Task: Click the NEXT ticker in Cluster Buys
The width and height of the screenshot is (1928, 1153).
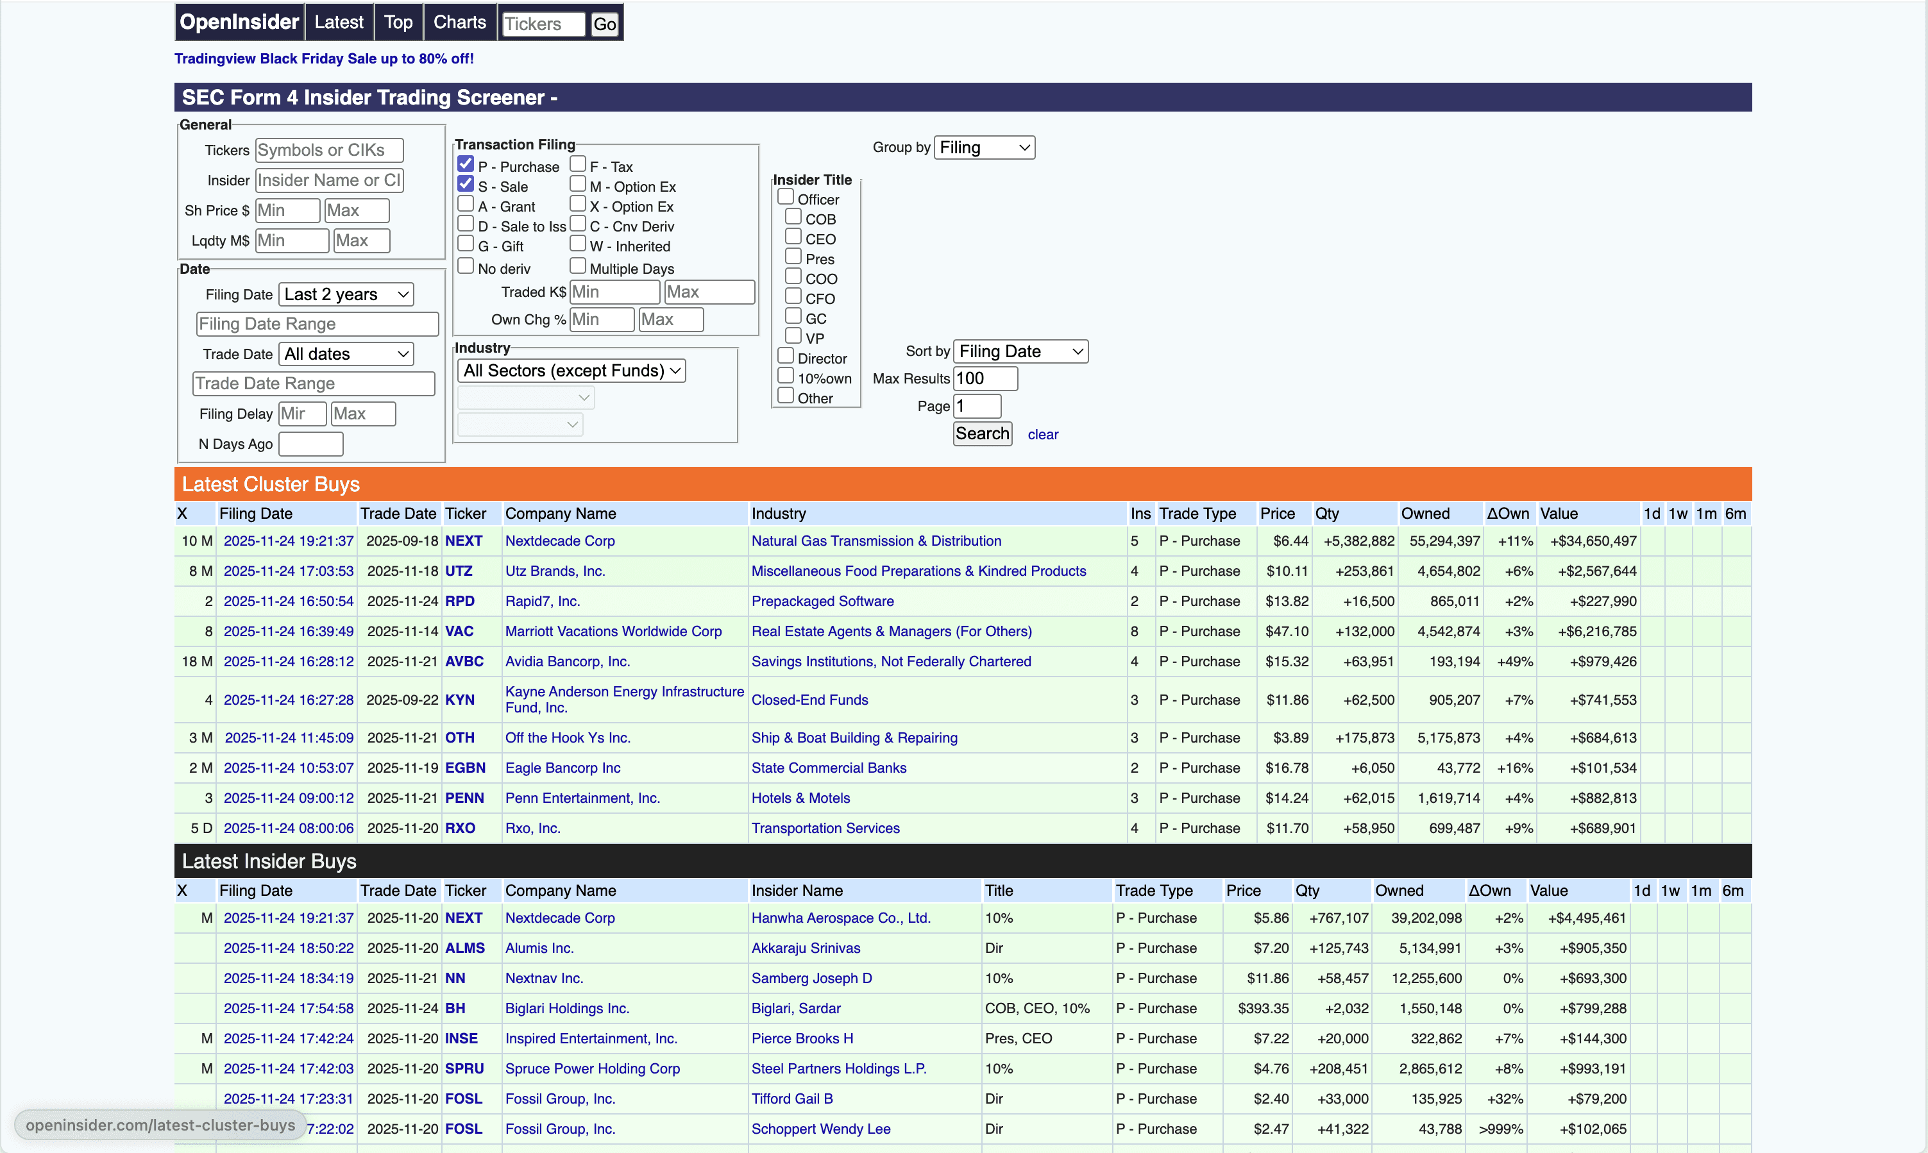Action: coord(463,541)
